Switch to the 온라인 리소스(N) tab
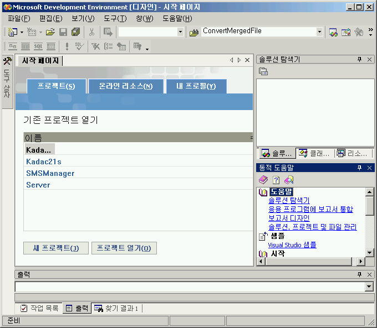Screen dimensions: 377x328 click(126, 86)
